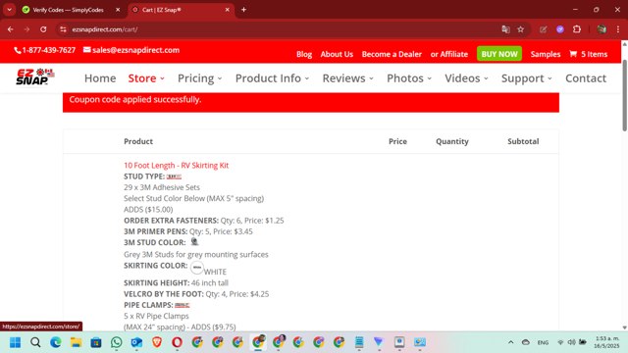Click the stud type thumbnail image
The width and height of the screenshot is (628, 353).
coord(174,176)
